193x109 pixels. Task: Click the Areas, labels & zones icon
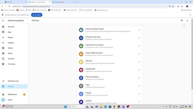point(81,54)
